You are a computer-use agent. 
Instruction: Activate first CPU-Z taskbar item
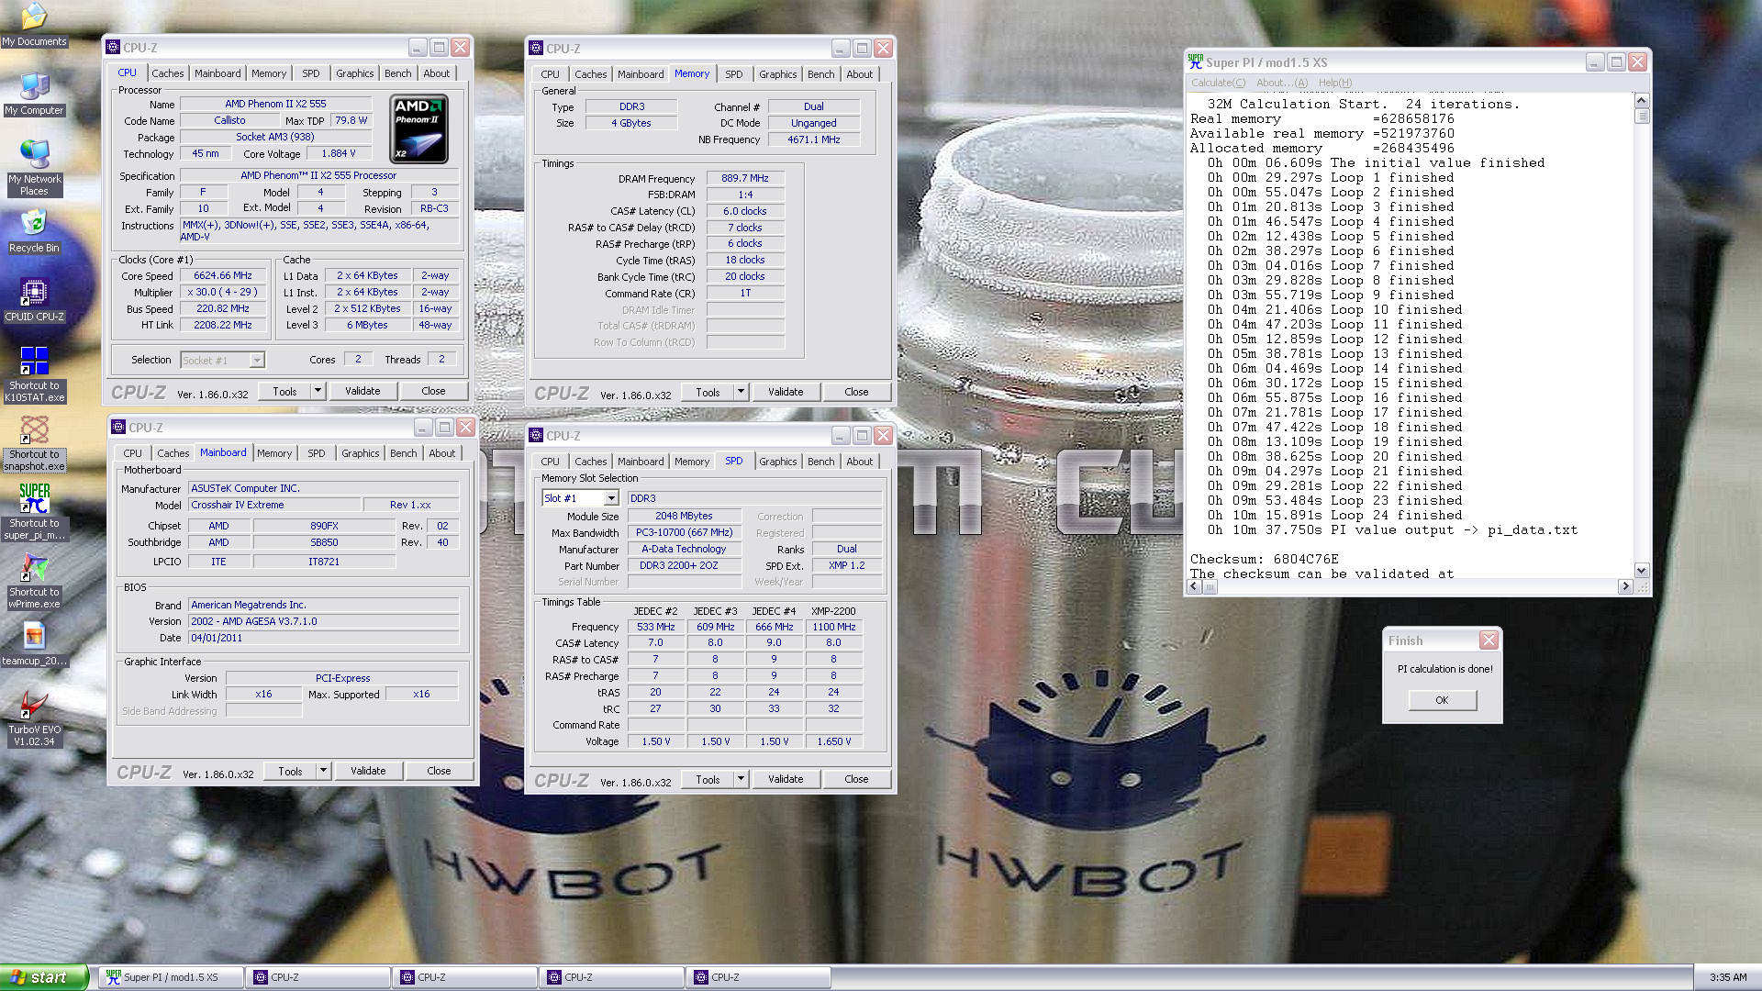point(318,977)
